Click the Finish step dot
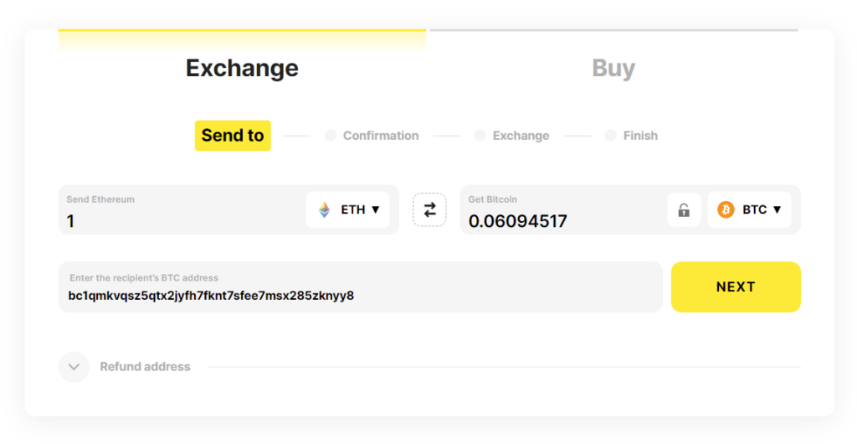Screen dimensions: 857x444 click(x=610, y=136)
